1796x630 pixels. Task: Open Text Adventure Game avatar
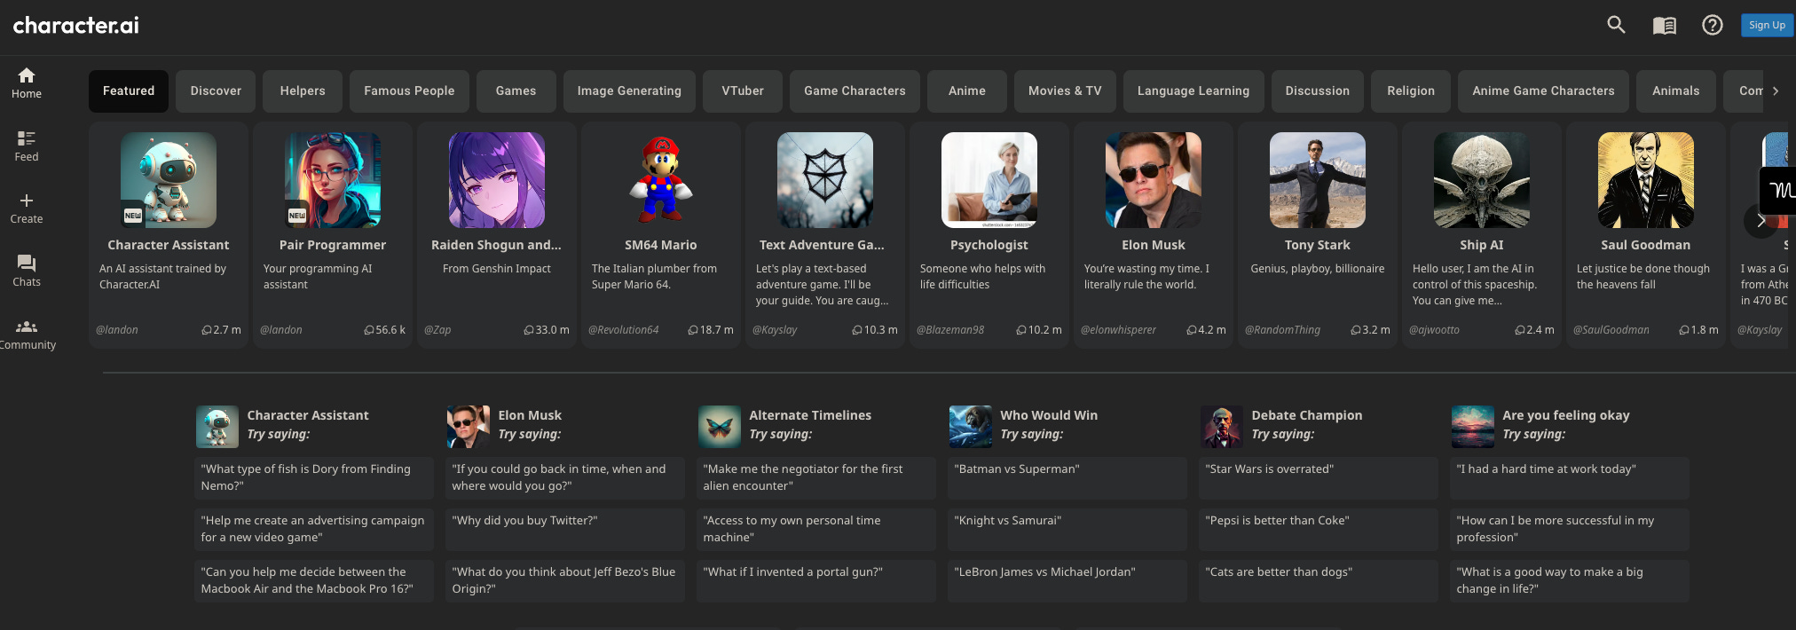coord(825,180)
